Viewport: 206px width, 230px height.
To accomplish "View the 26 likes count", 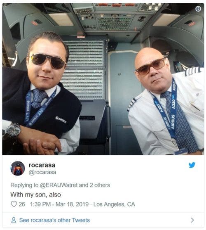I will click(22, 204).
